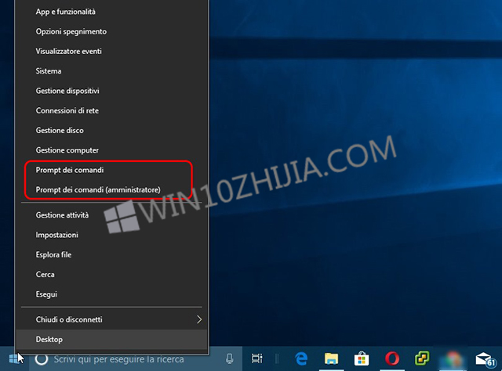Select 'Esplora file' menu entry
The width and height of the screenshot is (502, 371).
point(111,254)
